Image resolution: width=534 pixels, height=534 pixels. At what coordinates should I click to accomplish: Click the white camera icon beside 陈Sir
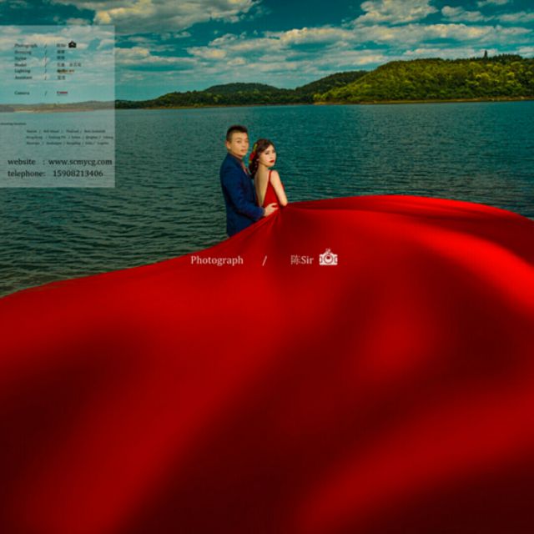pos(328,258)
